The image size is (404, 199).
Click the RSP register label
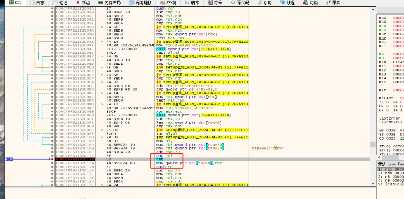[382, 38]
